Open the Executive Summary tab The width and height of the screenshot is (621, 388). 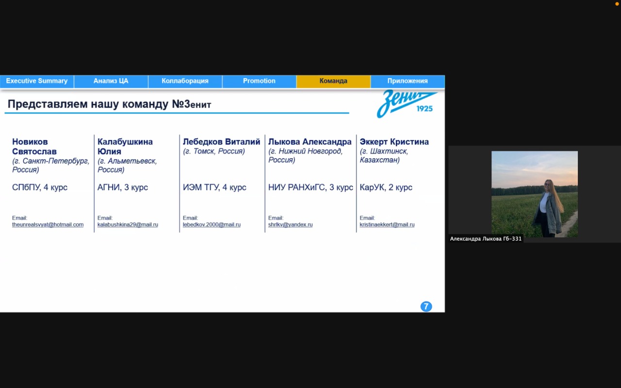[37, 81]
